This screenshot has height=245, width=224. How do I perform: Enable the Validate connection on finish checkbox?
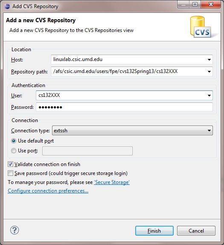click(10, 164)
